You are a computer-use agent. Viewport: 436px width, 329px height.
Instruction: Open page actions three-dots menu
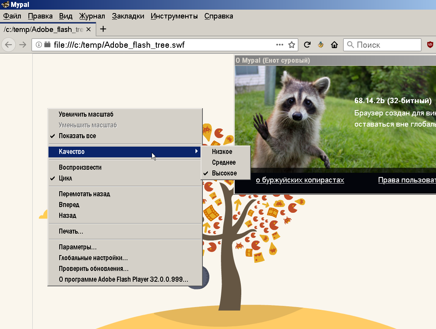pos(279,45)
